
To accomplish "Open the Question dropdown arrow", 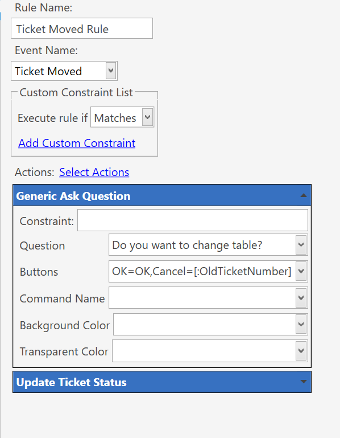I will click(x=301, y=245).
